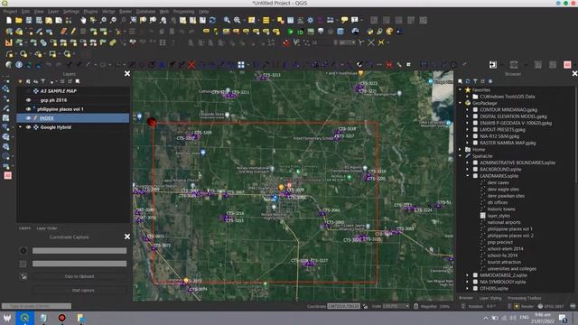Click the toggle extents icon beside coordinate field
Screen dimensions: 578x325
pos(365,306)
